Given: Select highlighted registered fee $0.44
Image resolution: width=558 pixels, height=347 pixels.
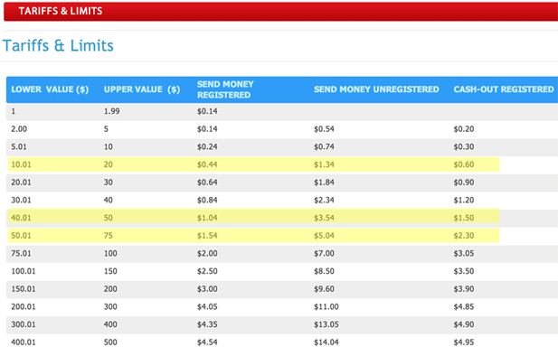Looking at the screenshot, I should click(x=207, y=164).
